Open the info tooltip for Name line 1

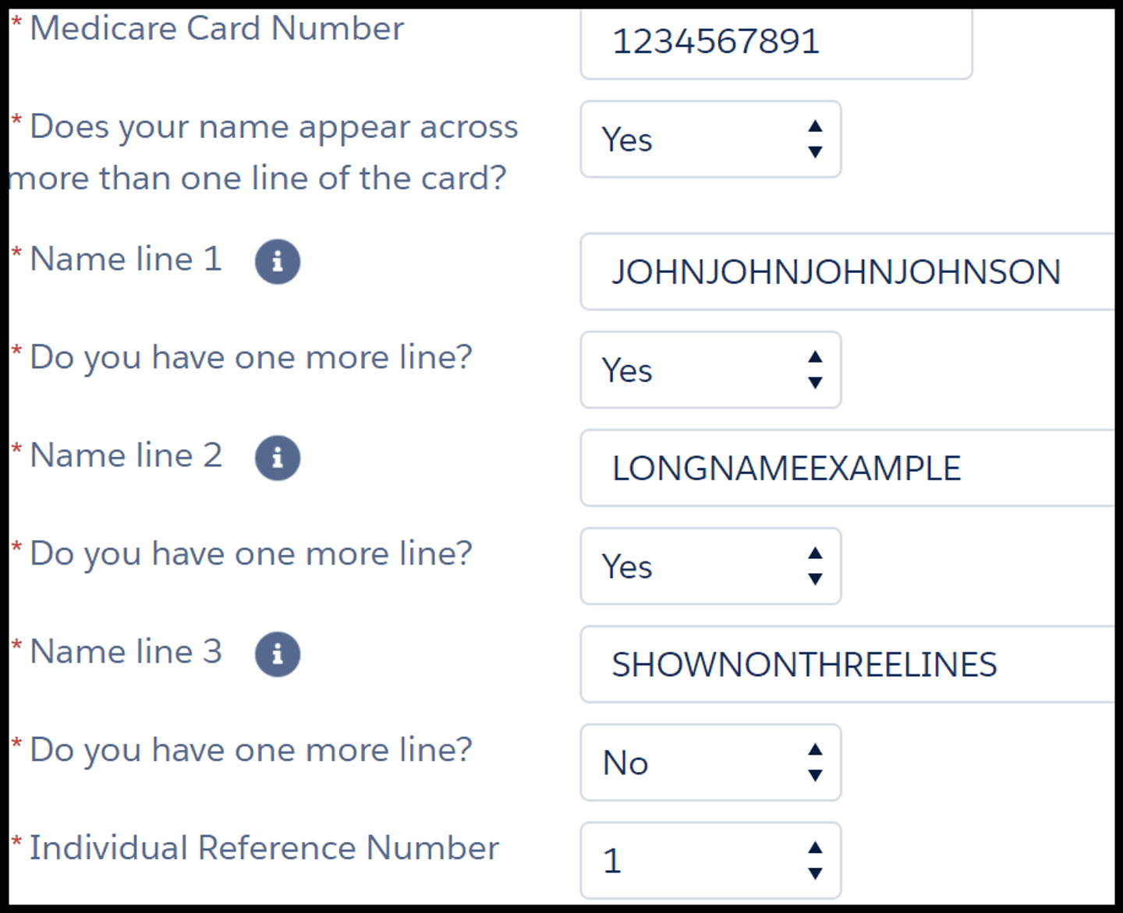click(x=277, y=261)
